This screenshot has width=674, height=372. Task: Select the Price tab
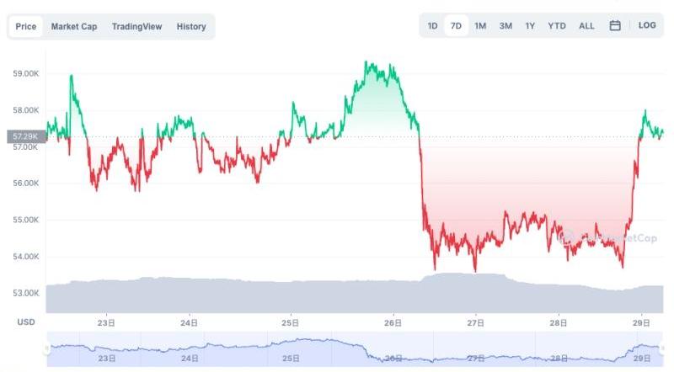pos(26,27)
